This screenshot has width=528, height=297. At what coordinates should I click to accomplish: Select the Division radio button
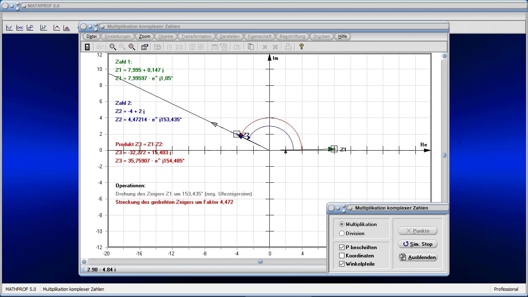[342, 233]
